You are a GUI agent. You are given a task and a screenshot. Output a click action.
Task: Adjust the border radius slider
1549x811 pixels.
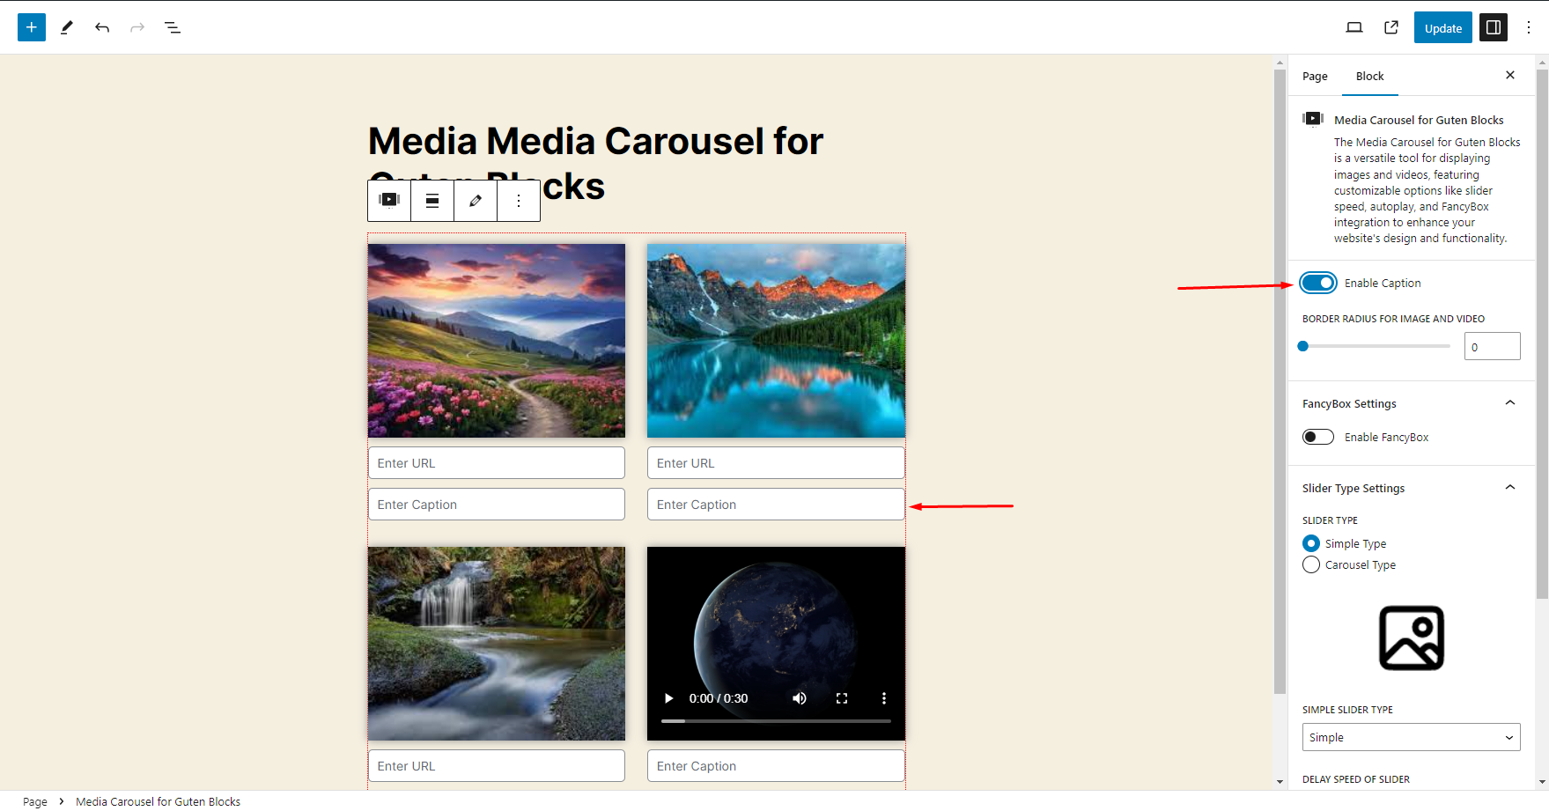(x=1376, y=346)
